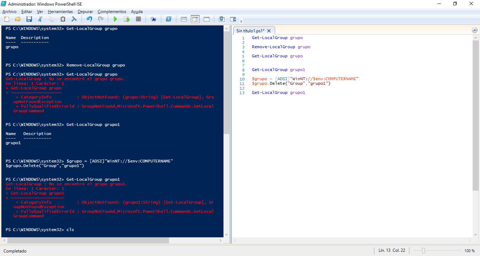The width and height of the screenshot is (480, 256).
Task: Adjust the zoom slider handle in status bar
Action: point(423,251)
